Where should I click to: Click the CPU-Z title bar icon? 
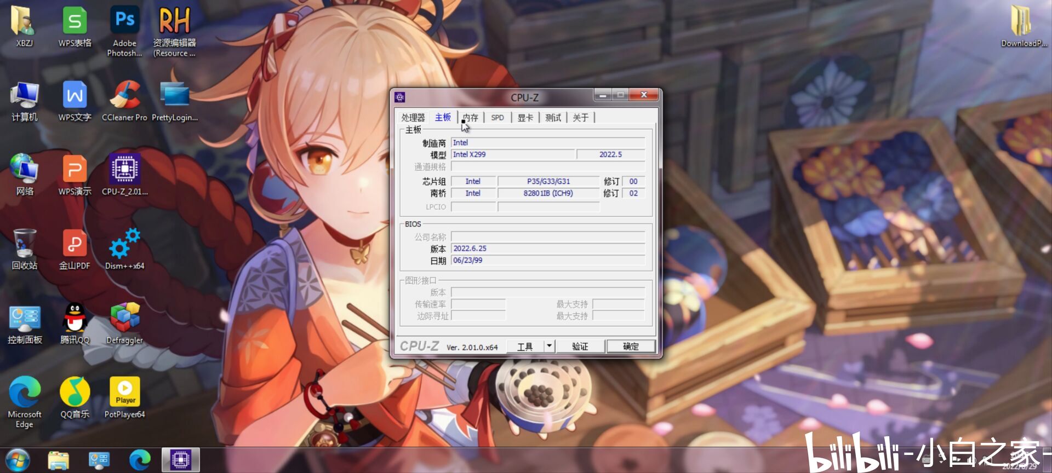(400, 97)
